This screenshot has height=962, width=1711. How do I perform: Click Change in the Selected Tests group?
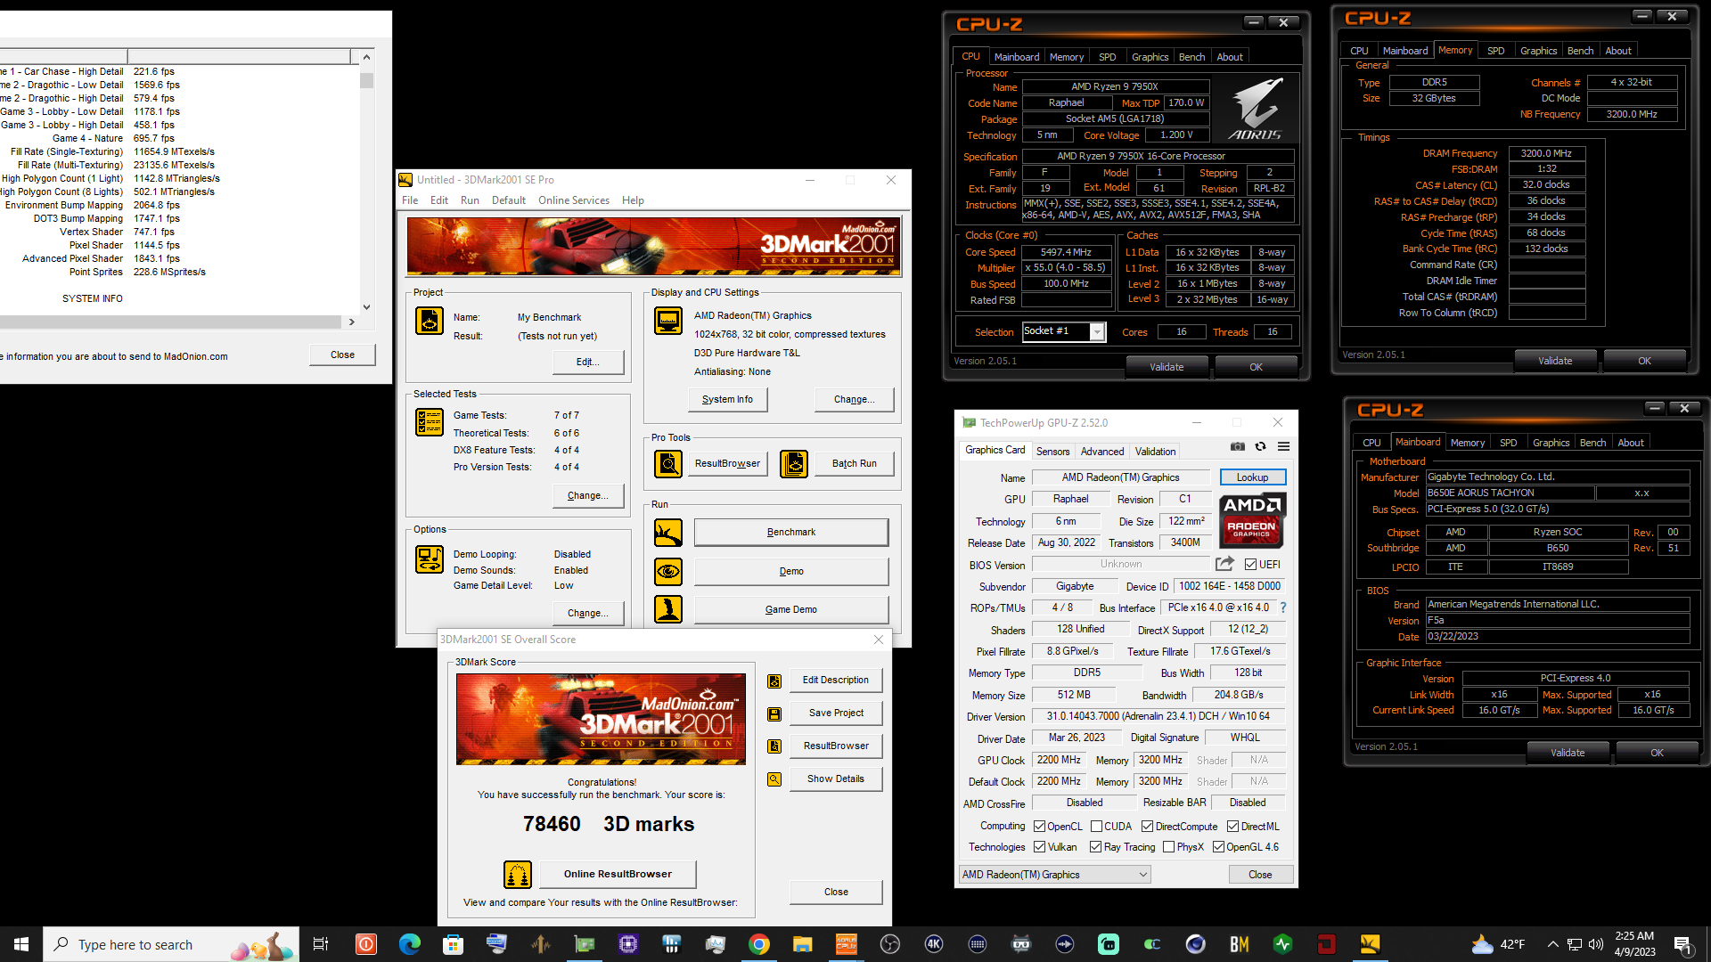[x=587, y=496]
